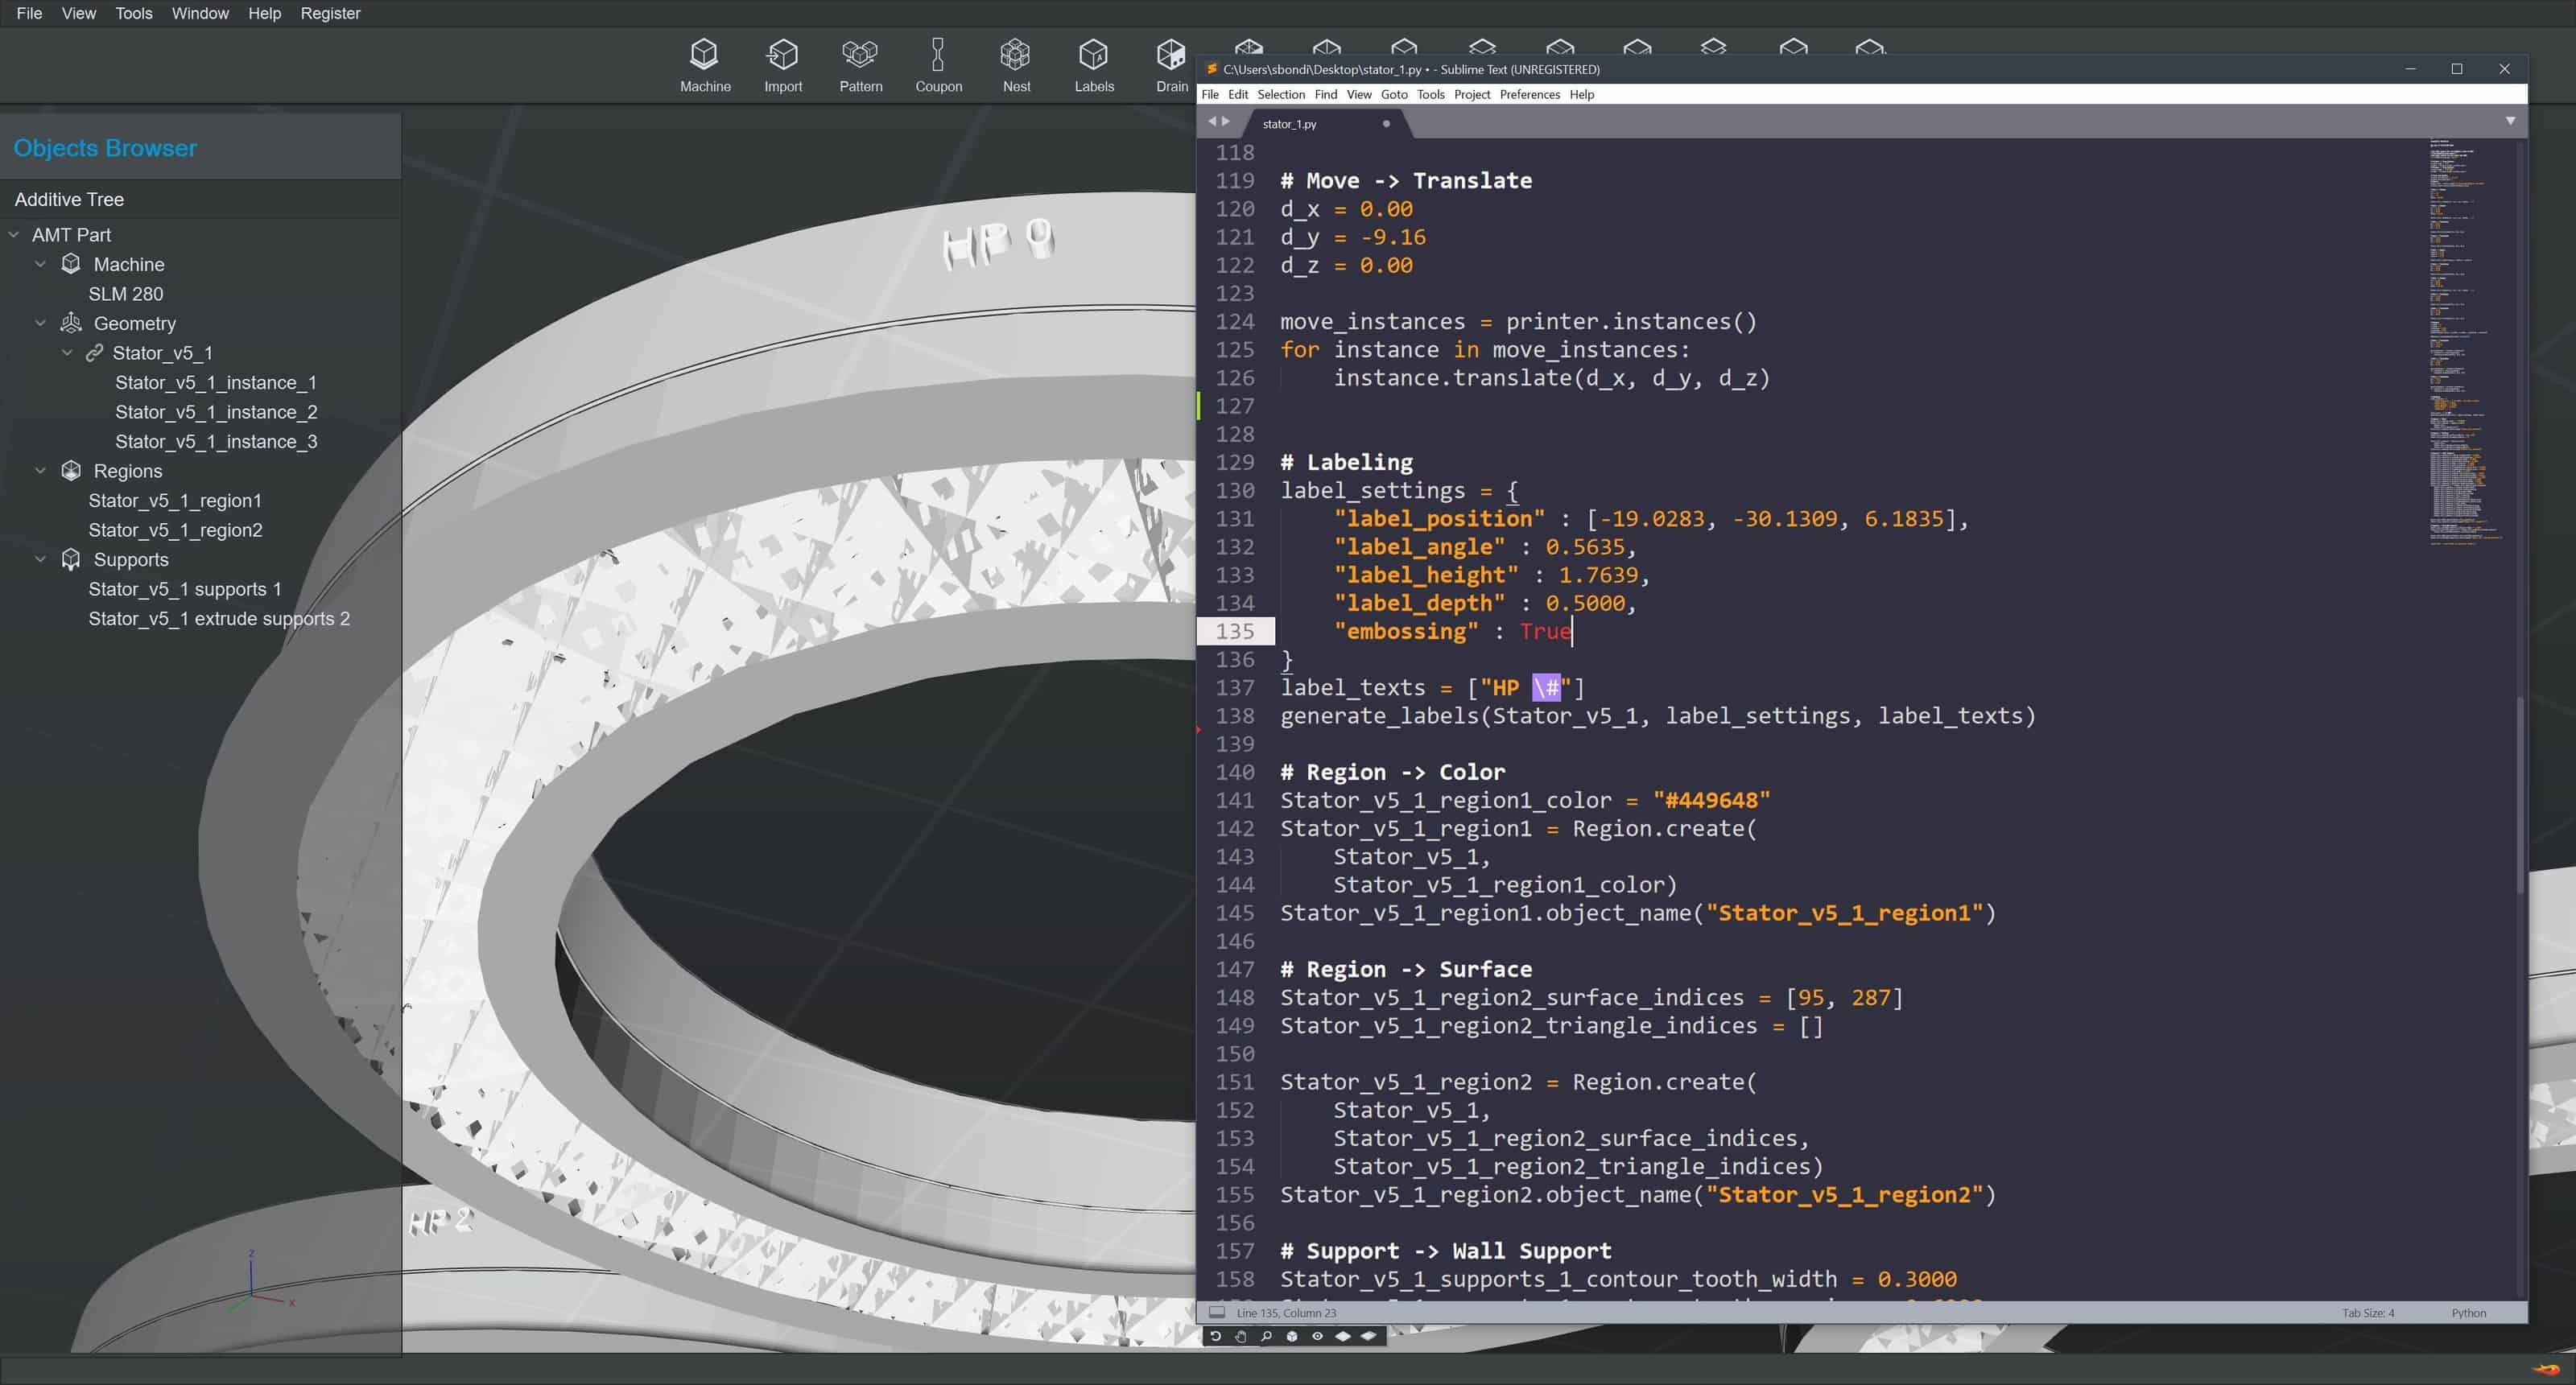2576x1385 pixels.
Task: Select the pan hand view tool
Action: click(1241, 1336)
